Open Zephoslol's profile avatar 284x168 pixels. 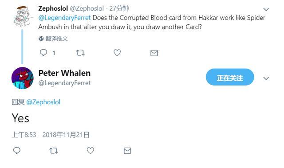pos(23,16)
